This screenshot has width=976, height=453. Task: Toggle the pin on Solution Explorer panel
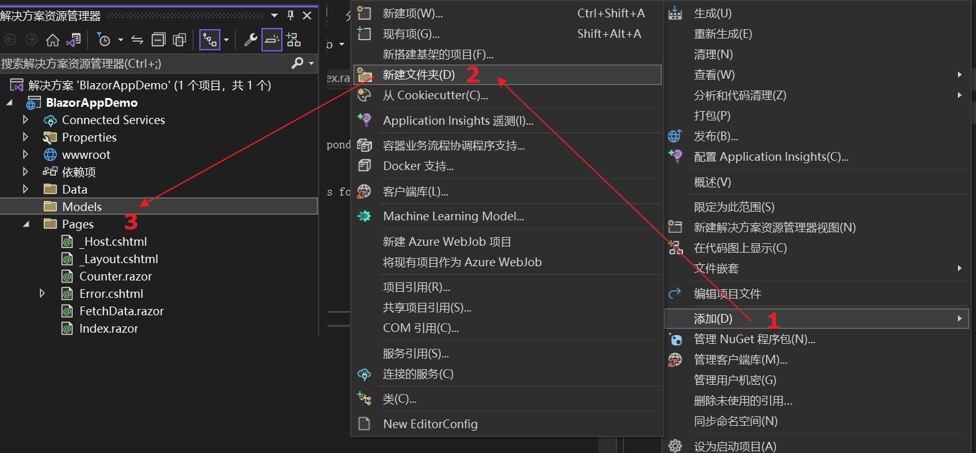(x=291, y=16)
